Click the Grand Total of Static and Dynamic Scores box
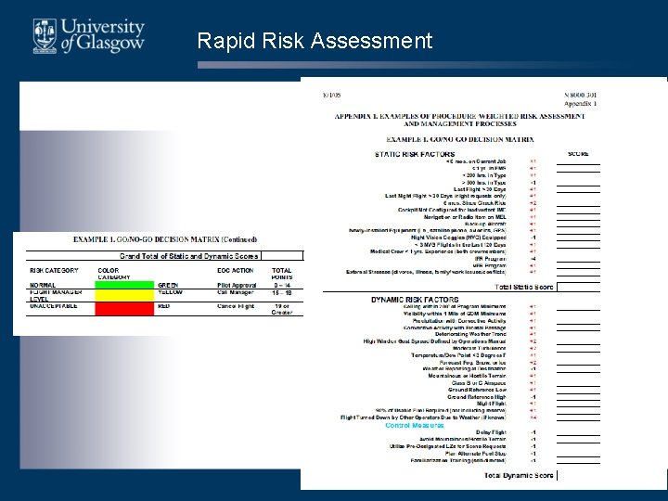 [282, 256]
